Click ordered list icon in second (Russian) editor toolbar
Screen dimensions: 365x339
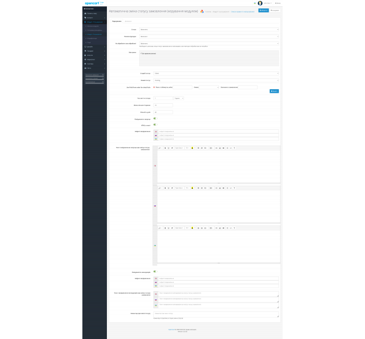click(x=202, y=188)
